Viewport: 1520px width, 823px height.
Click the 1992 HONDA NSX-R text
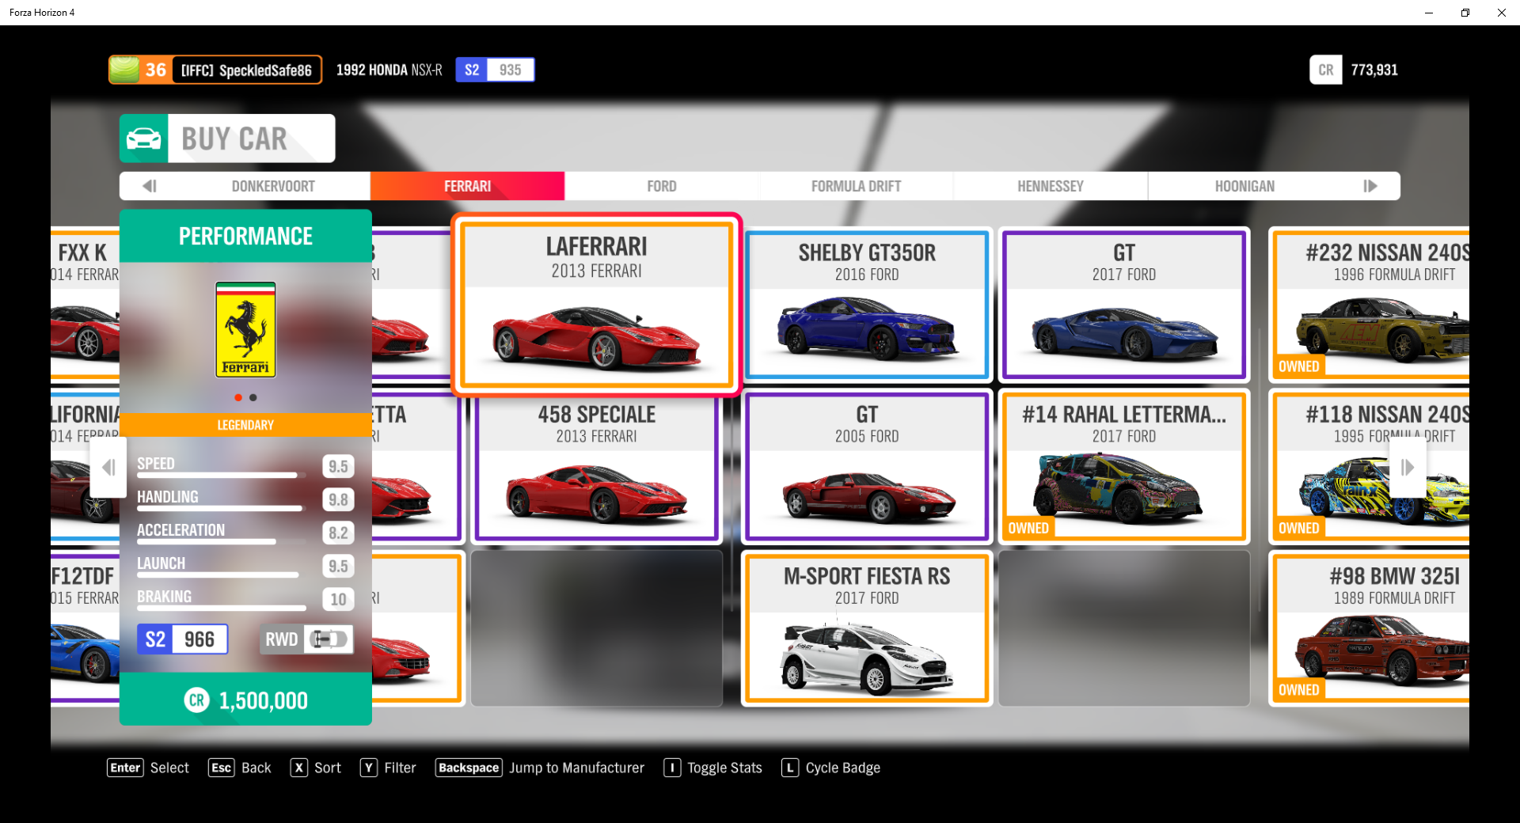[x=389, y=70]
